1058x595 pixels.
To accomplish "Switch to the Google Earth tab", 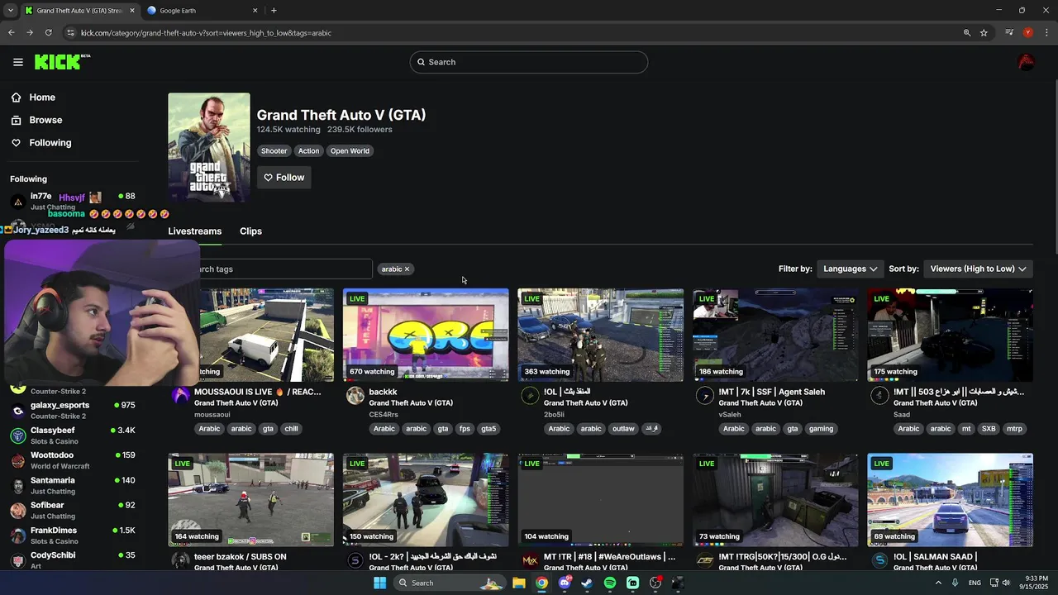I will click(x=203, y=11).
